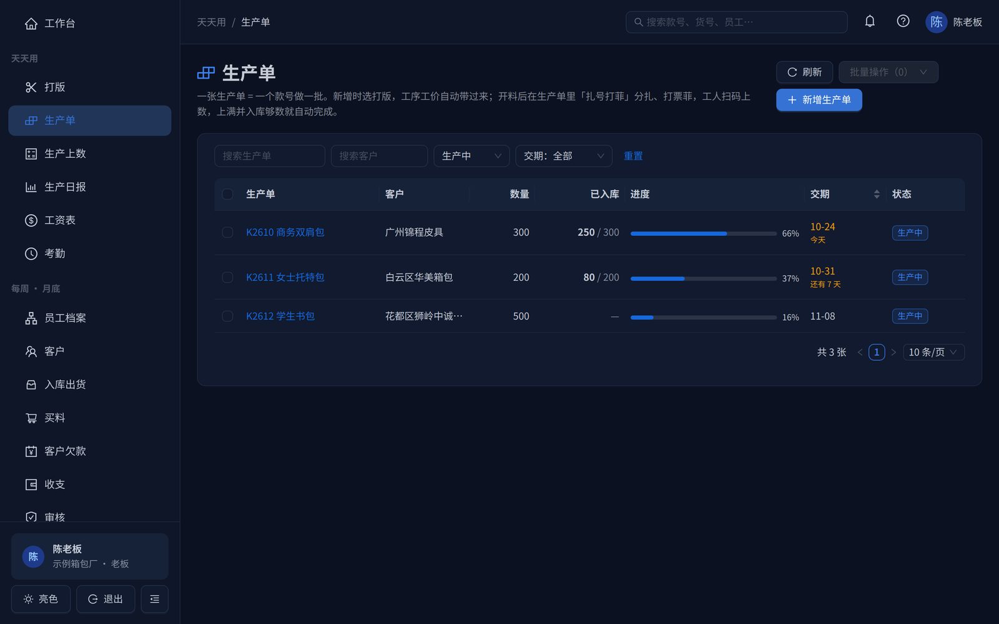Click the 入库出货 box icon
This screenshot has width=999, height=624.
31,385
